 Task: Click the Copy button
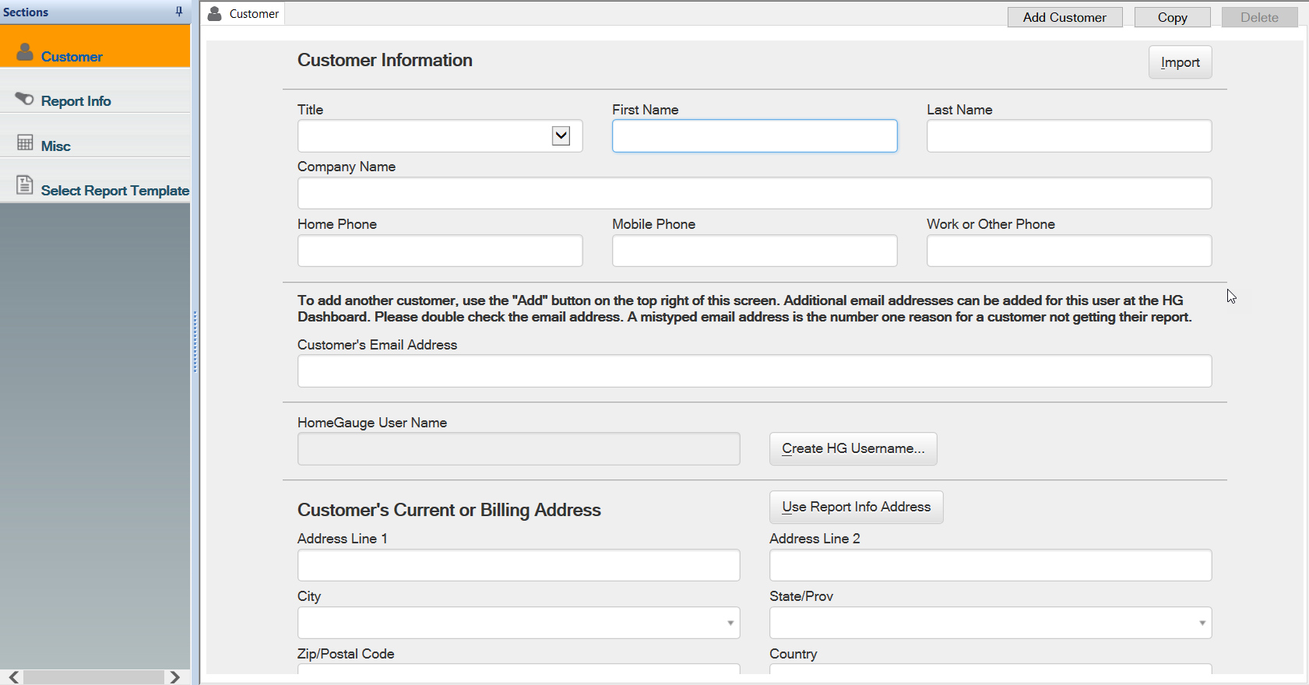(1172, 17)
